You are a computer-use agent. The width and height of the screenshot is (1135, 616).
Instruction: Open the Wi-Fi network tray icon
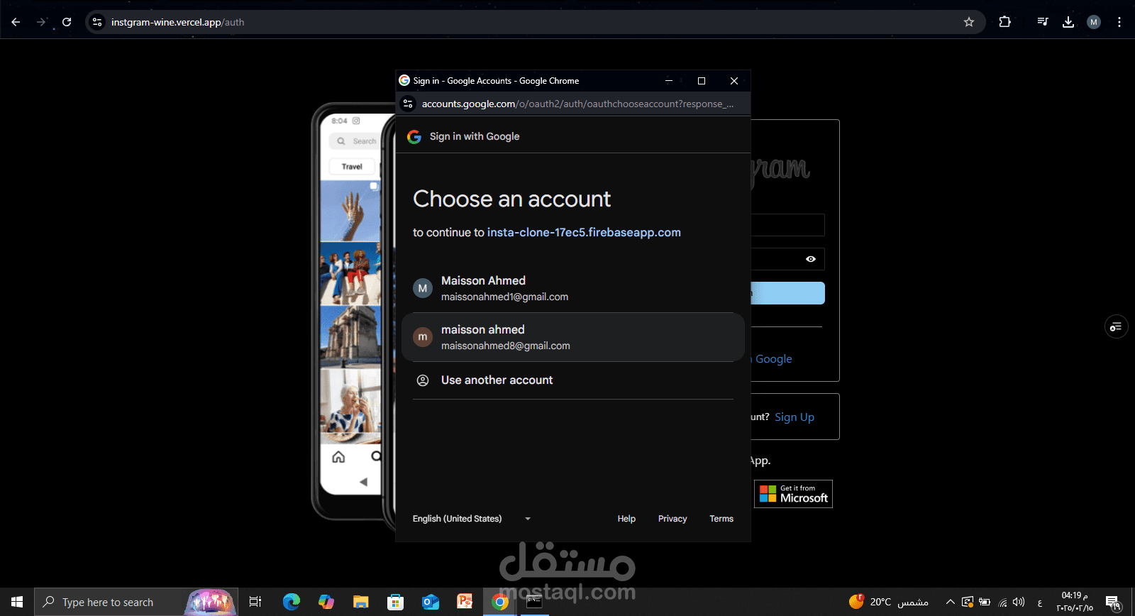[1002, 603]
